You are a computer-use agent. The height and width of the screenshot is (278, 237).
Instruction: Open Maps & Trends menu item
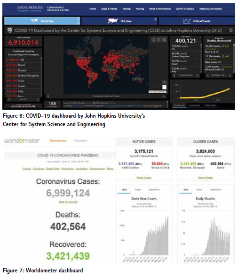[x=109, y=9]
